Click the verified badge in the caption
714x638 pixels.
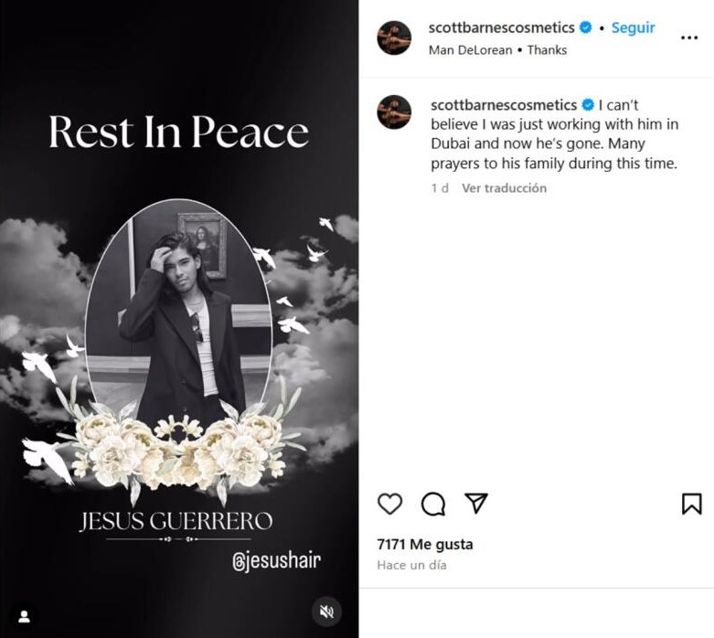[x=588, y=105]
